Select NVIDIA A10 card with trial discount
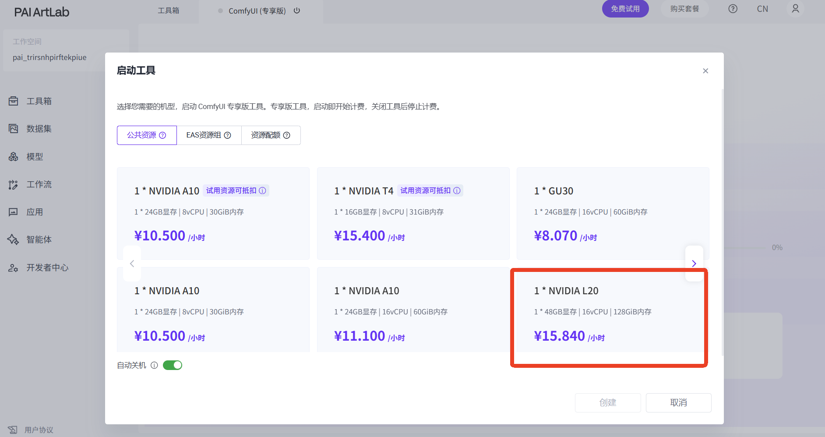Viewport: 825px width, 437px height. (213, 213)
